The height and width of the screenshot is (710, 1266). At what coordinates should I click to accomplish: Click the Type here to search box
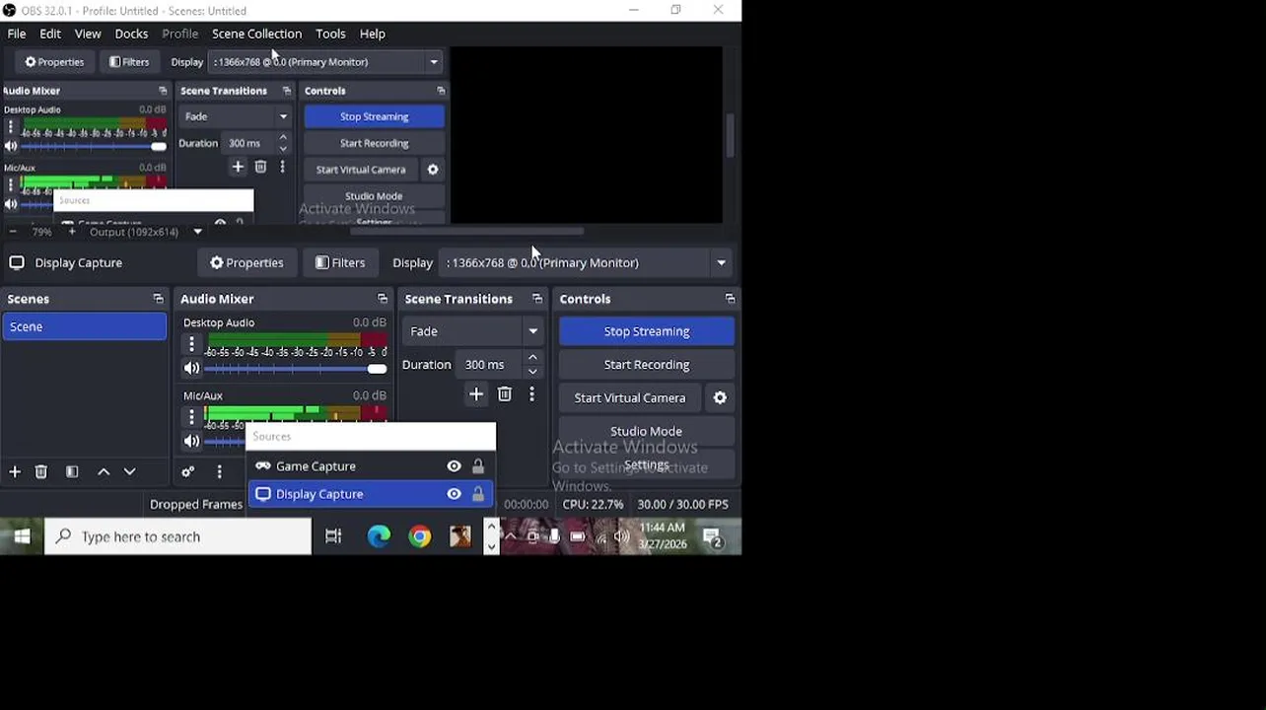coord(178,537)
